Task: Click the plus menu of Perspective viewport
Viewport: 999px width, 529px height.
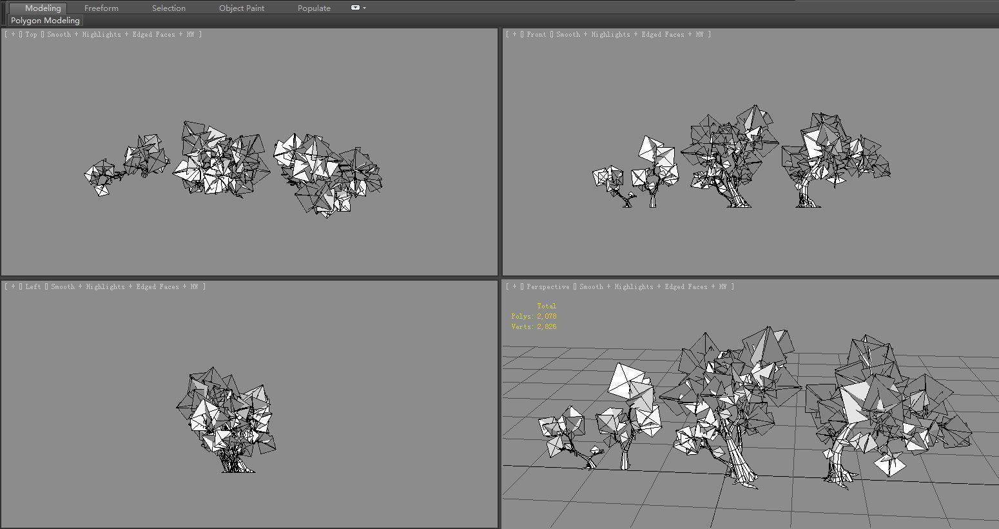Action: point(514,286)
